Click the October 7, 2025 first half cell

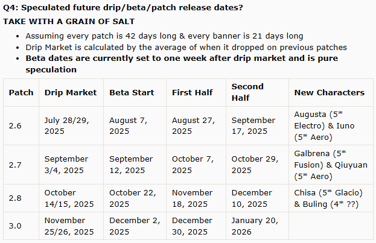click(x=196, y=165)
